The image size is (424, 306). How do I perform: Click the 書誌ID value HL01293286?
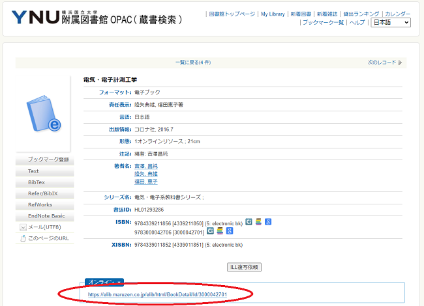click(x=149, y=210)
